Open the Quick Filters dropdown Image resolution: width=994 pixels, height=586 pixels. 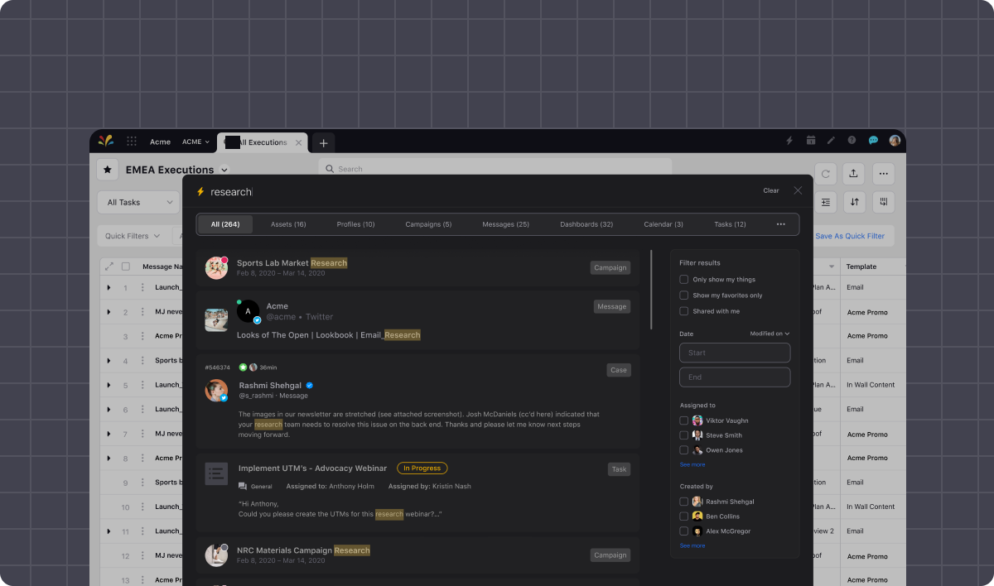[133, 236]
